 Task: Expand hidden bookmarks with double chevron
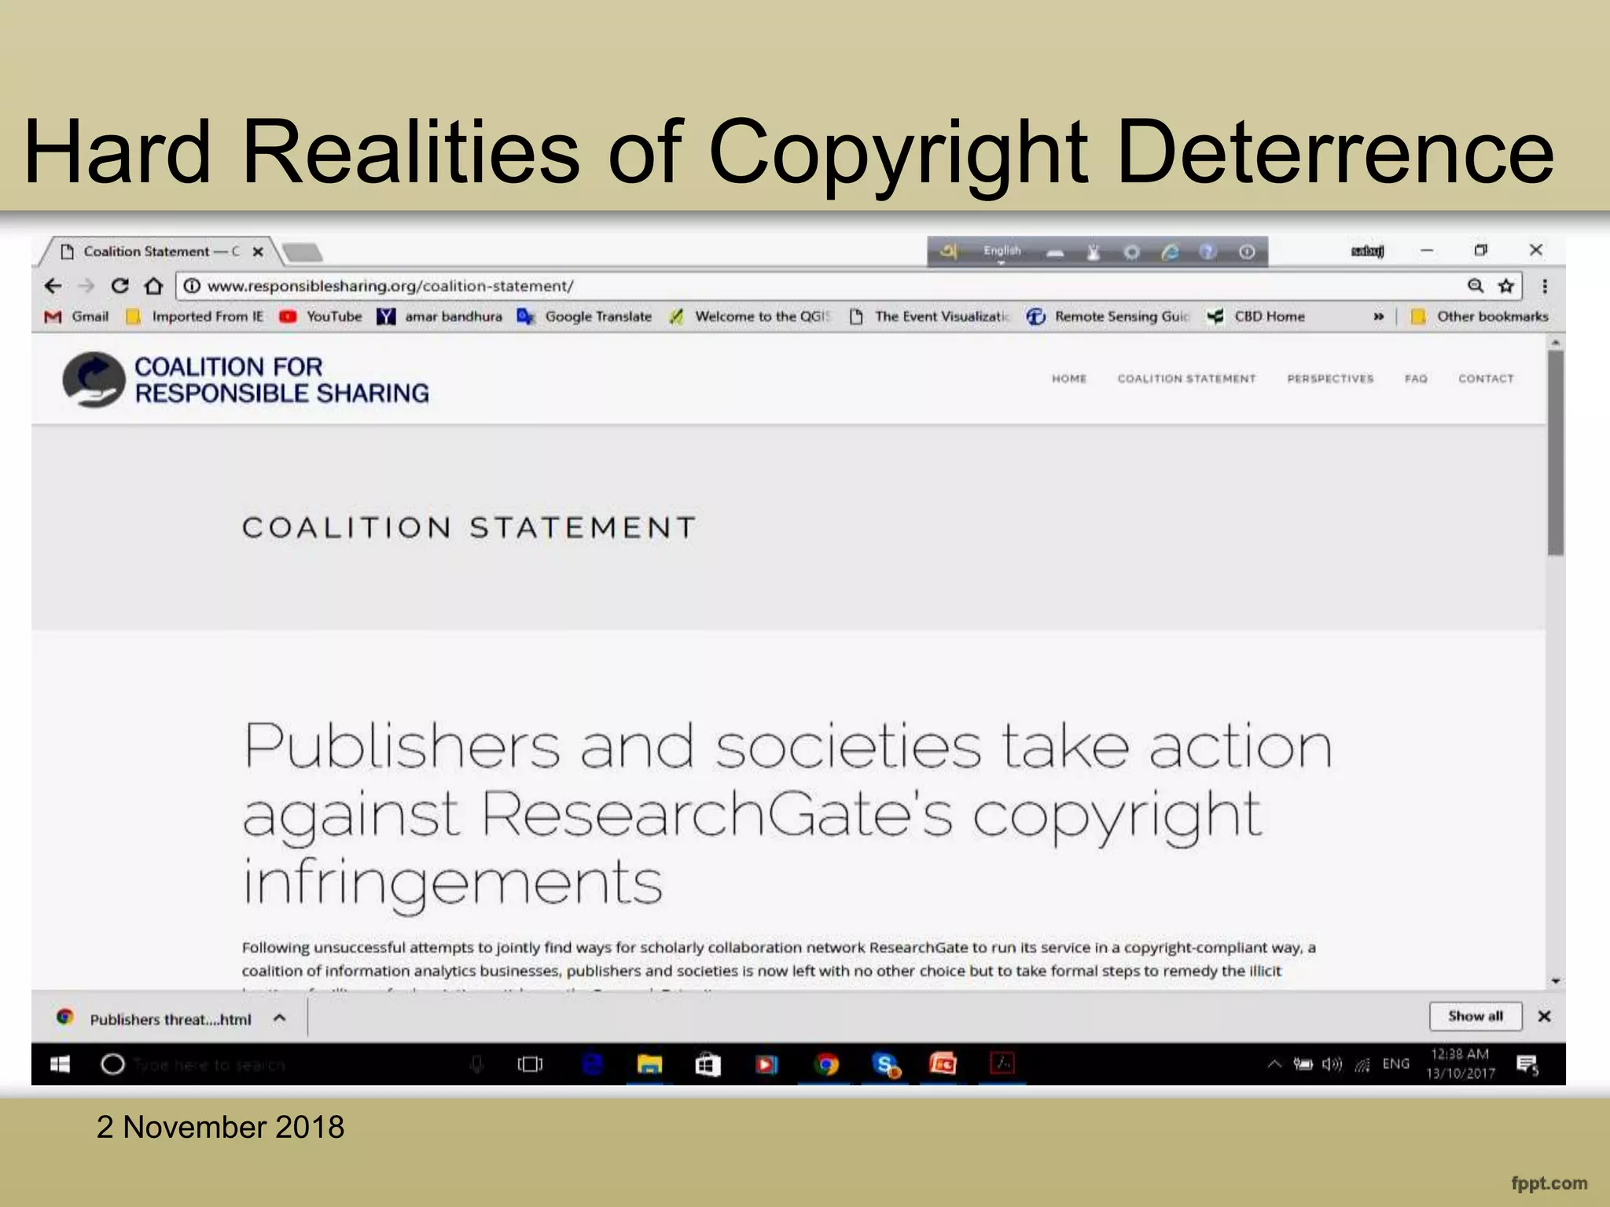[x=1378, y=317]
